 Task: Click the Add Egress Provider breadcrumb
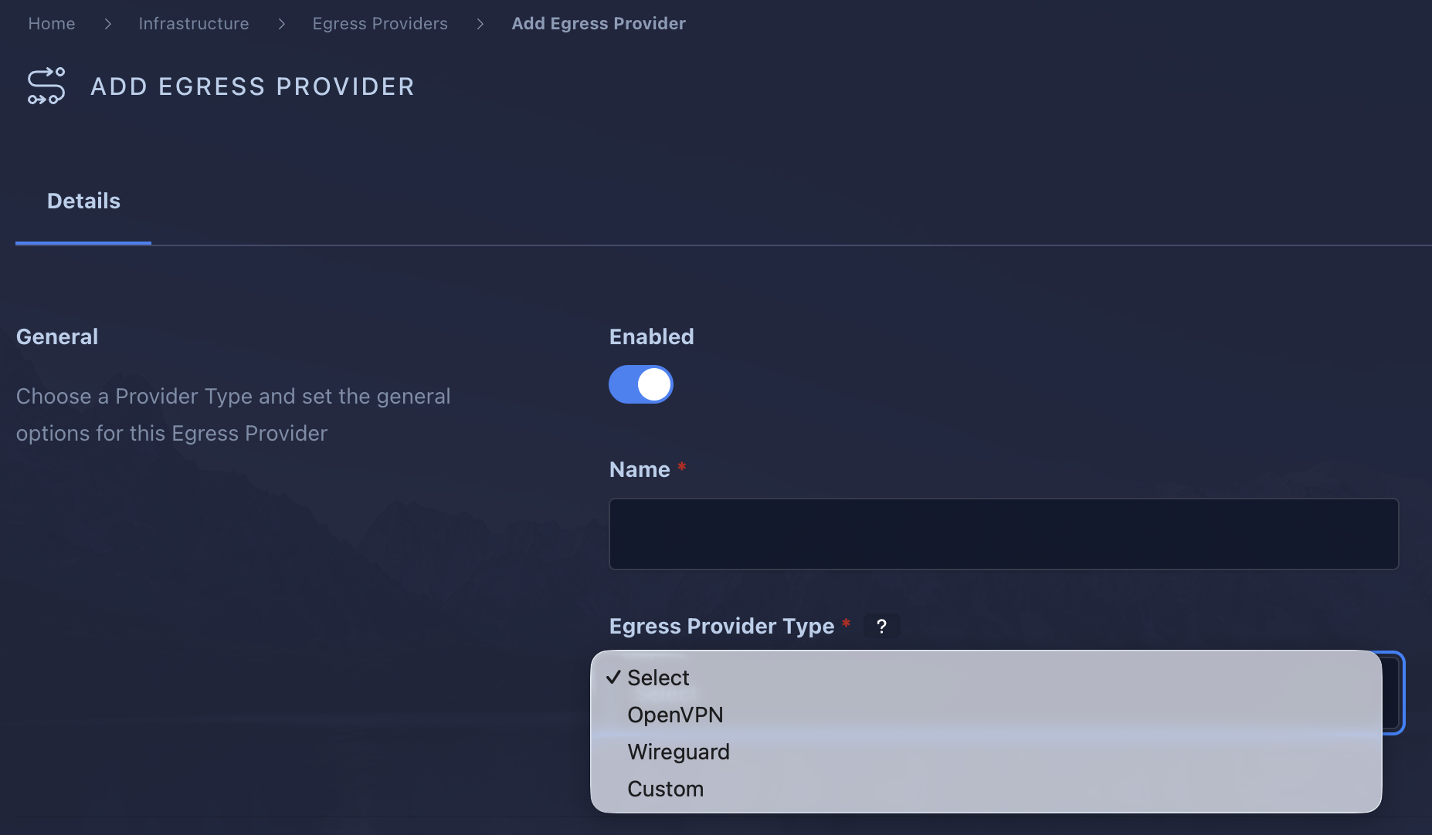pyautogui.click(x=599, y=23)
